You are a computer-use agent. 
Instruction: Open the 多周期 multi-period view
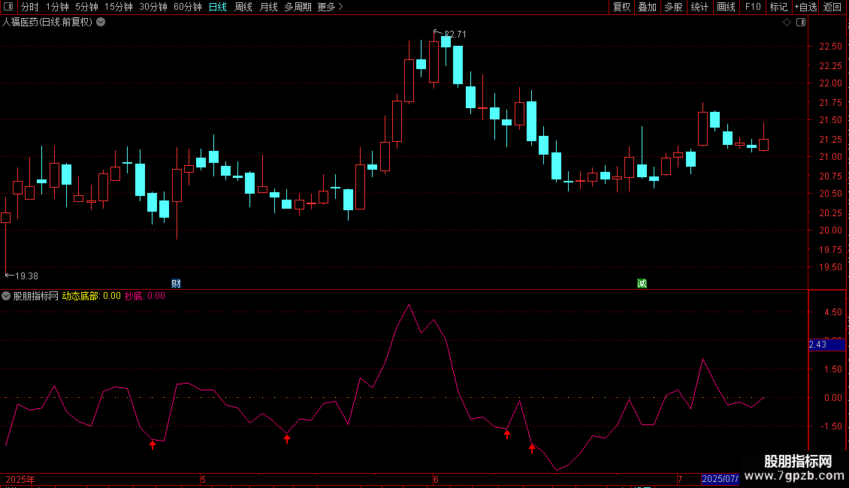coord(298,7)
